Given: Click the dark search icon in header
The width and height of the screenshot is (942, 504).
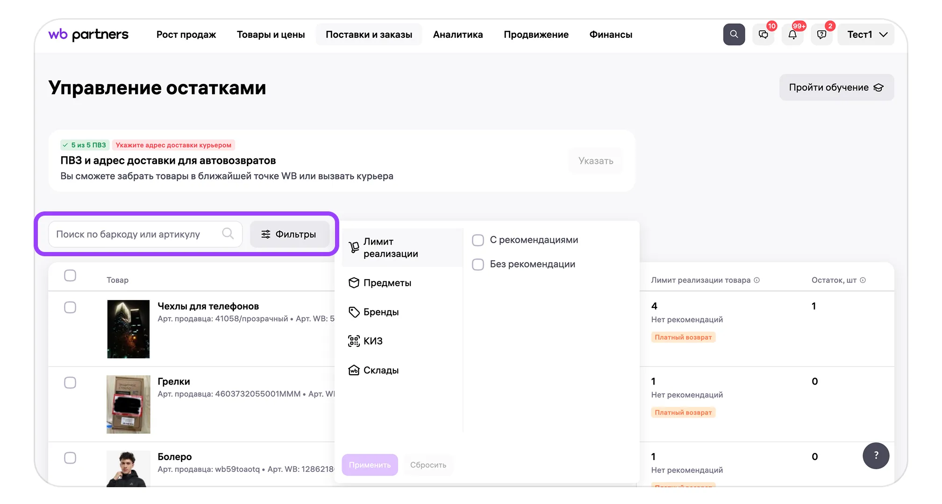Looking at the screenshot, I should 734,35.
